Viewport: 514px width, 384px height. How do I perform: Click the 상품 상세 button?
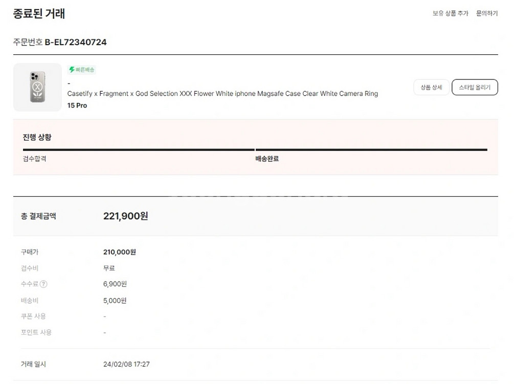431,88
